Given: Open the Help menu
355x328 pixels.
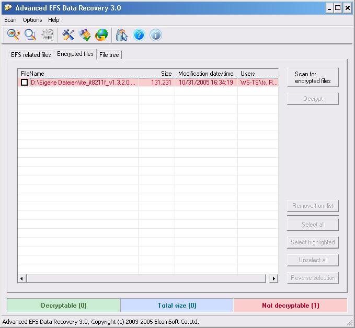Looking at the screenshot, I should [54, 20].
